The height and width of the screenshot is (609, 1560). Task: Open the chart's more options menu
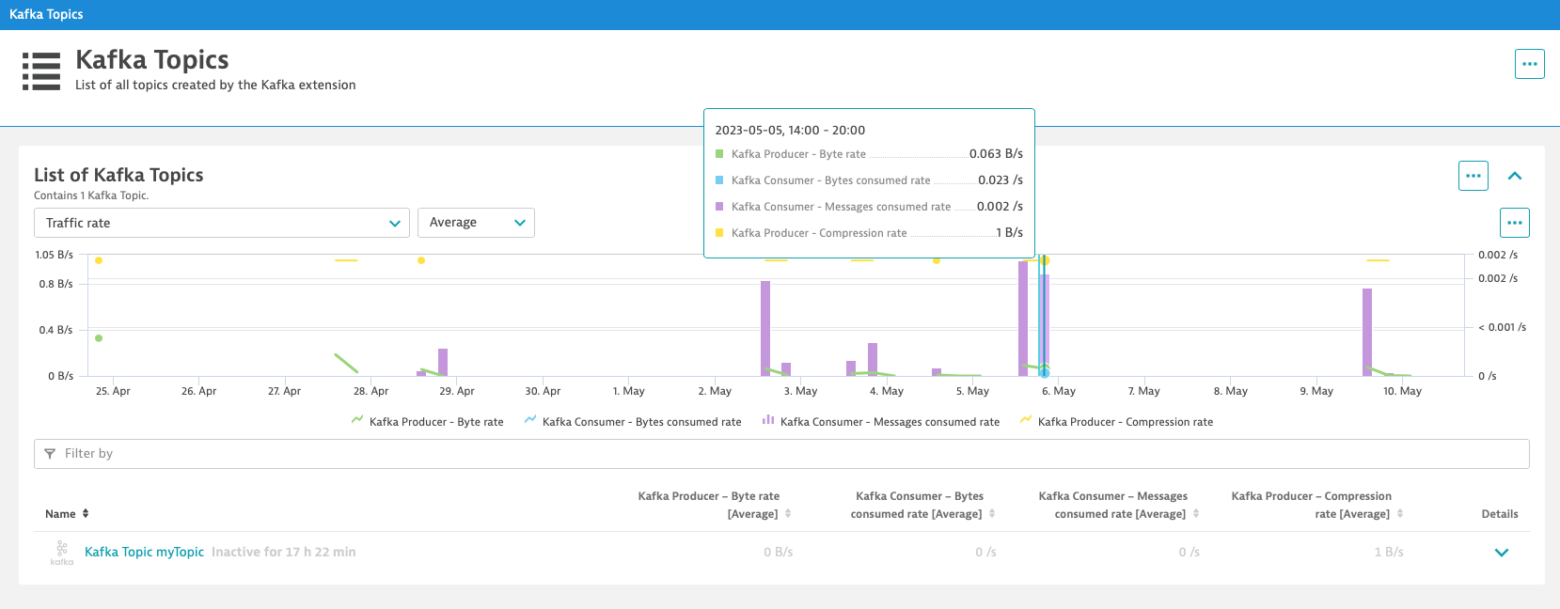click(1515, 223)
